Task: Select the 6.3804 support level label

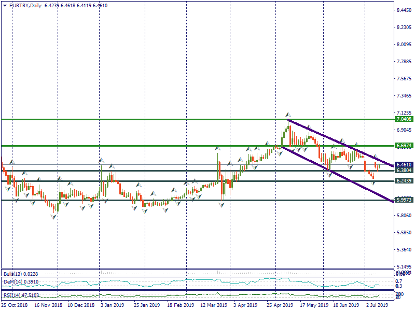Action: 404,171
